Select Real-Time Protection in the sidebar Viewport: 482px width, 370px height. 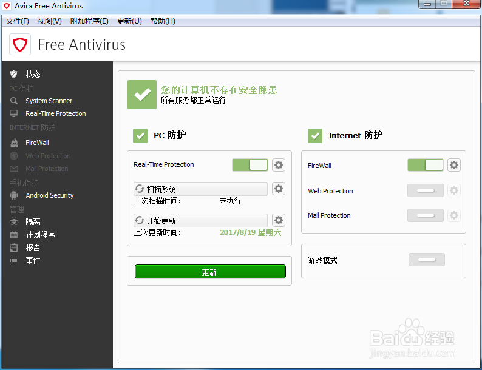click(56, 113)
